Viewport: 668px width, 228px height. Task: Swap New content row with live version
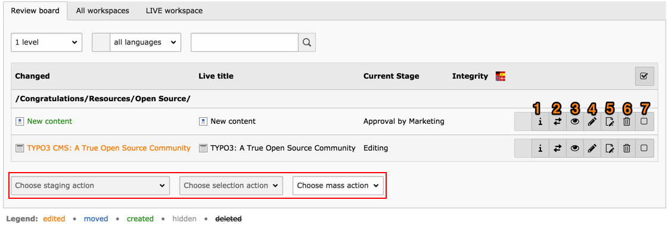pyautogui.click(x=558, y=121)
